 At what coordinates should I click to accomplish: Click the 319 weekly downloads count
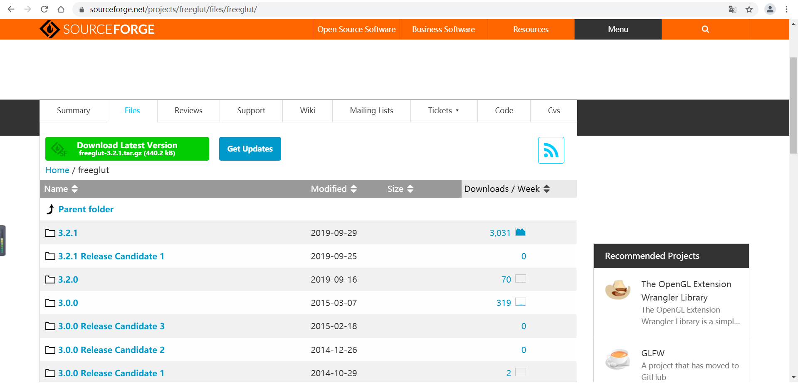click(504, 303)
